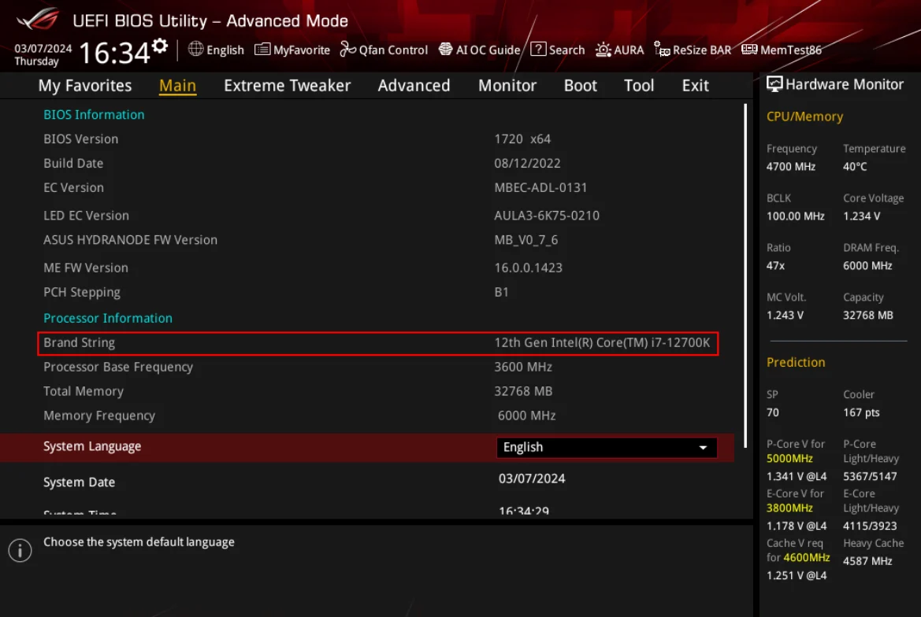Click the BIOS Information heading
921x617 pixels.
click(94, 115)
